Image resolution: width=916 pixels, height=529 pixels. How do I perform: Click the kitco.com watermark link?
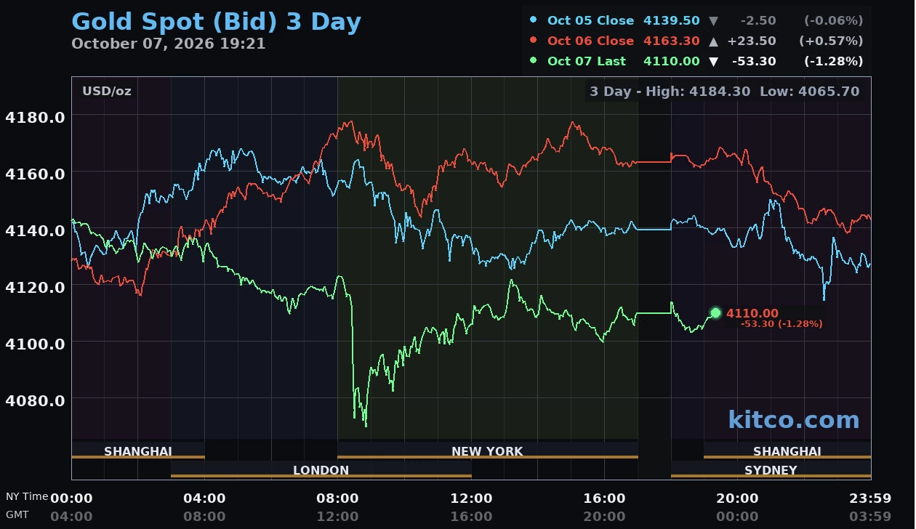click(793, 419)
